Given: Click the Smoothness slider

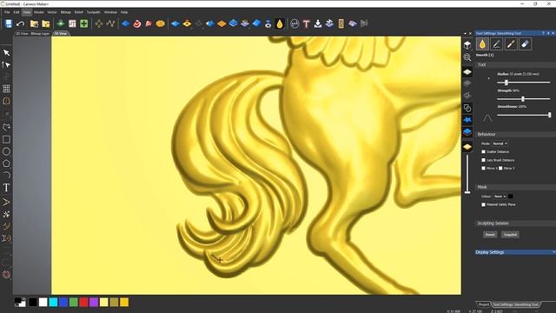Looking at the screenshot, I should (523, 115).
